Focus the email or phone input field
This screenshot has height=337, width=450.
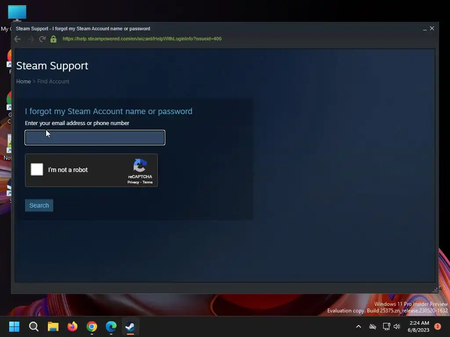coord(95,137)
